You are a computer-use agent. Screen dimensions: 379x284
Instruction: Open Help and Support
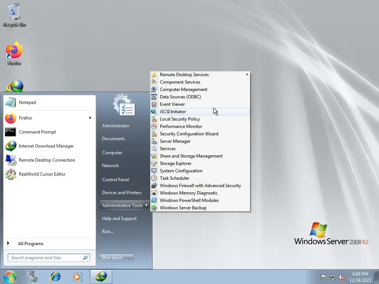click(119, 219)
